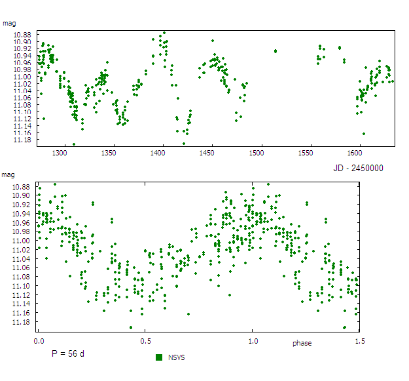This screenshot has height=381, width=409.
Task: Click the isolated data point near JD 1515
Action: click(276, 50)
